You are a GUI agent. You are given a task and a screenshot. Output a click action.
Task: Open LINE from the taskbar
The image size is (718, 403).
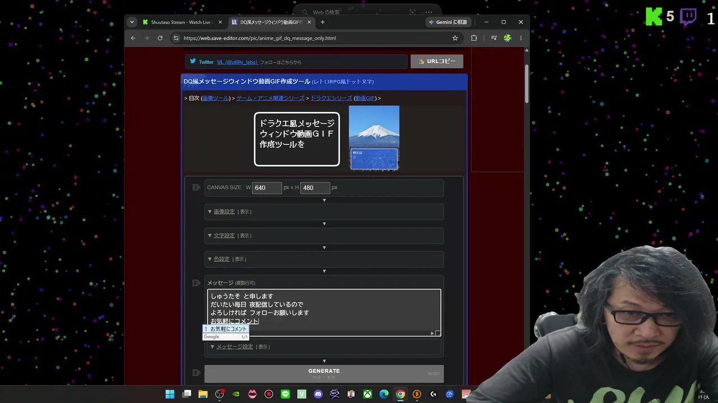(285, 394)
